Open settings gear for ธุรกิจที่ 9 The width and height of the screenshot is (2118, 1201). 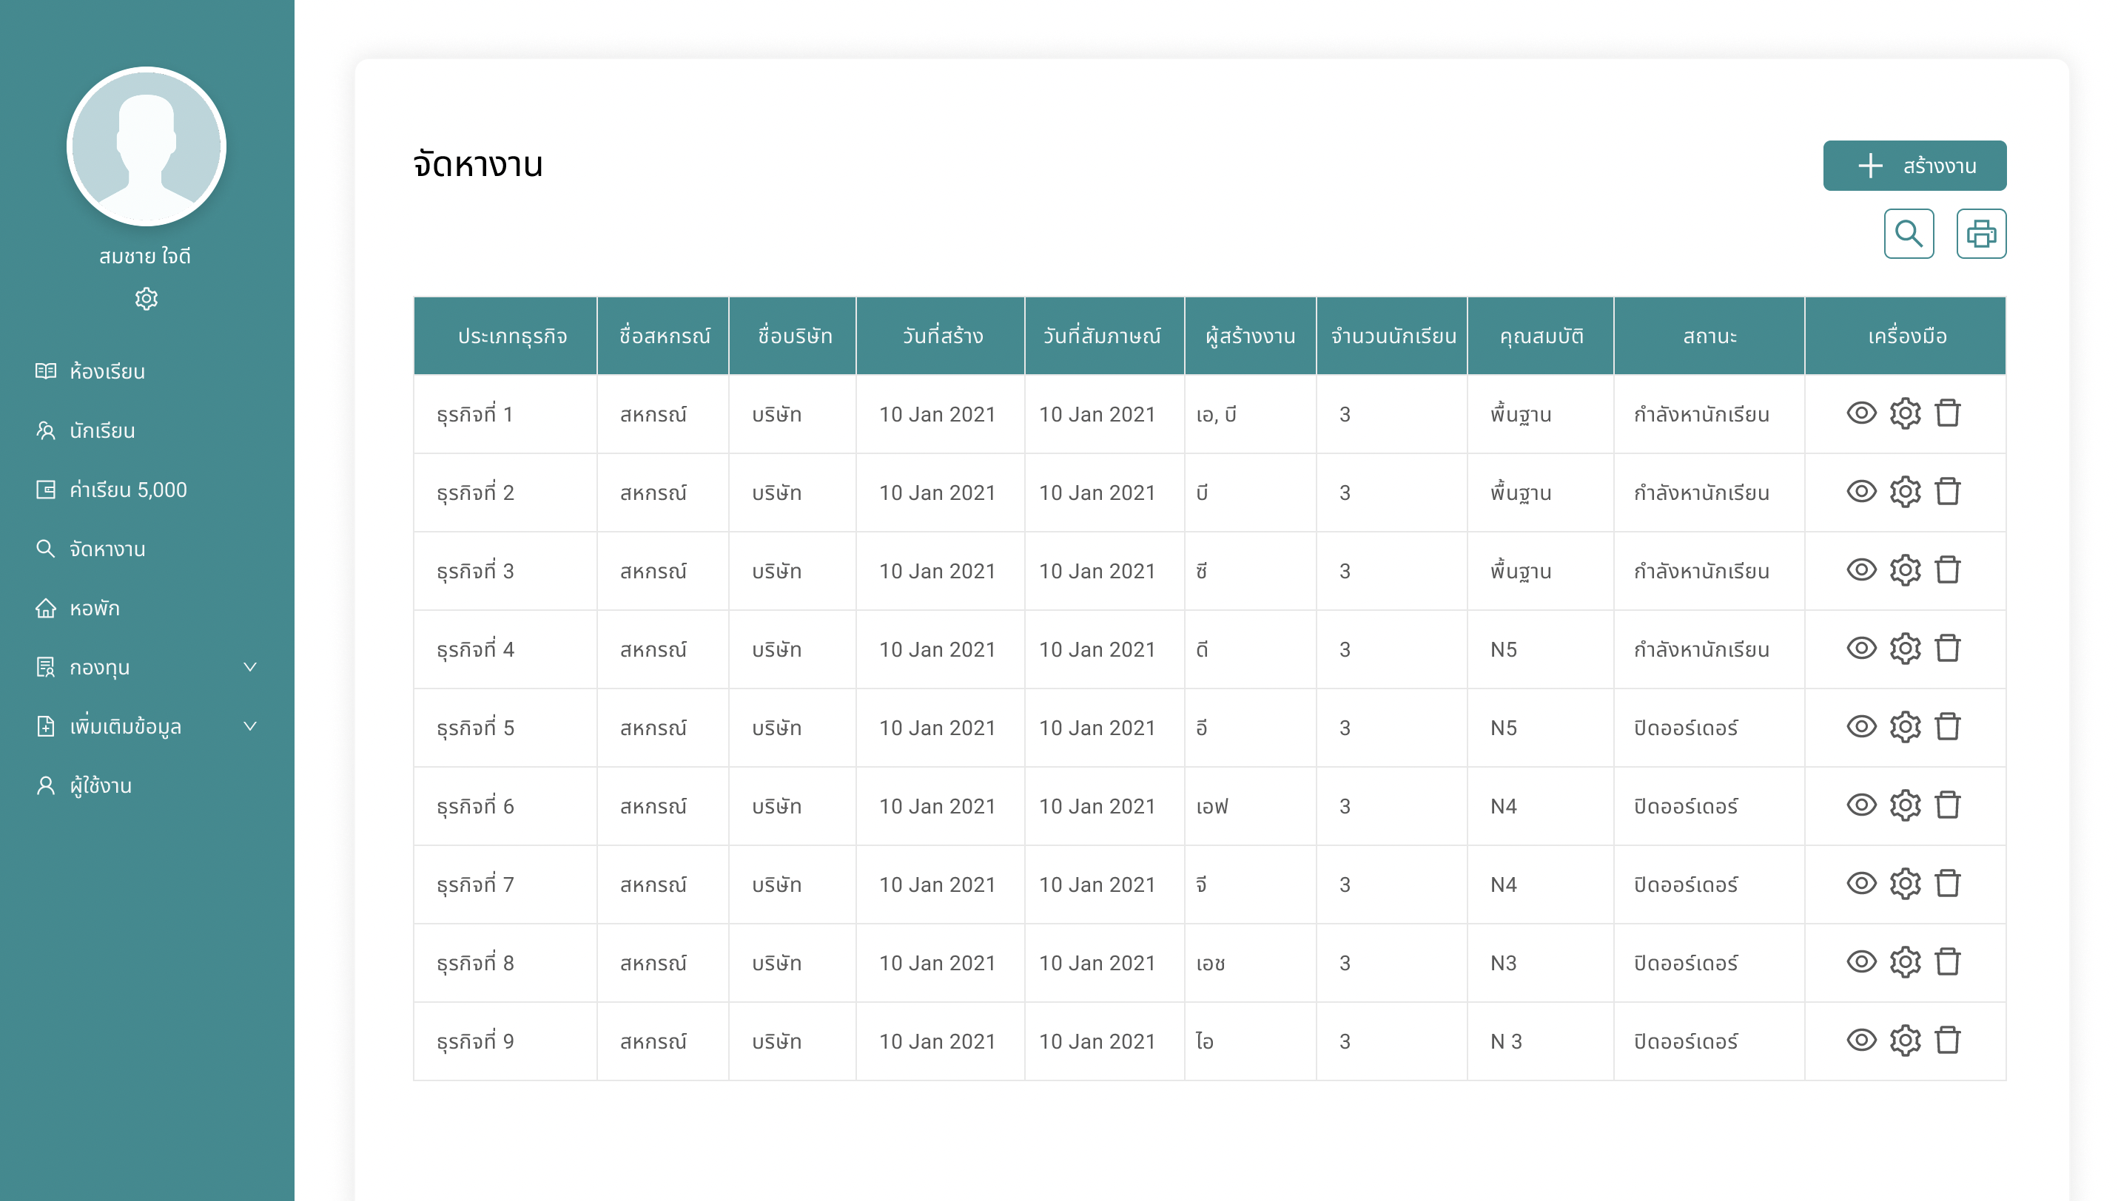tap(1905, 1040)
